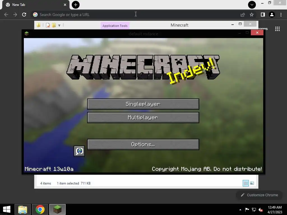This screenshot has height=215, width=287.
Task: Share this page icon in Chrome
Action: click(243, 15)
